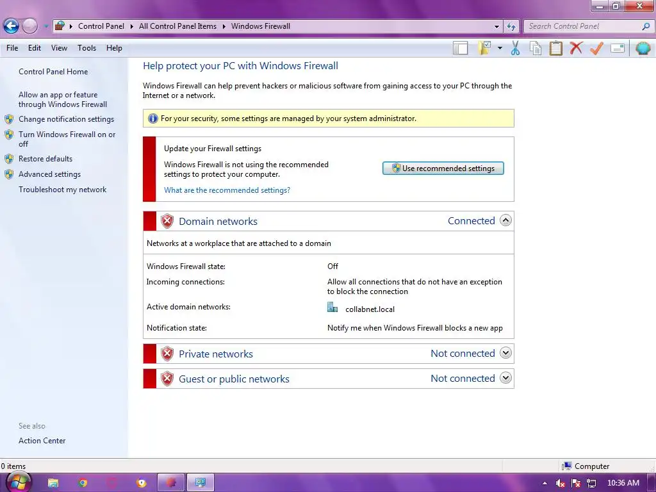
Task: Click the Domain networks shield icon
Action: (x=167, y=221)
